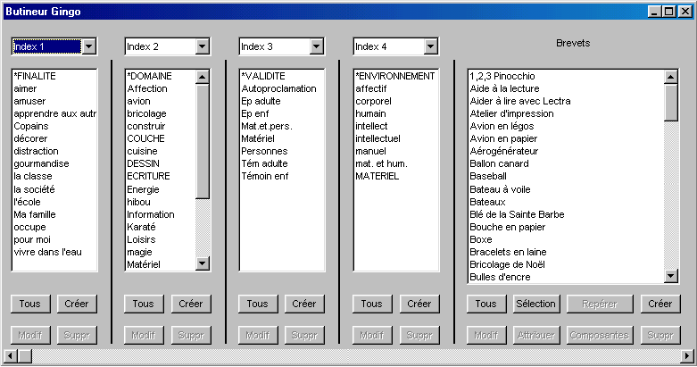Click the Brevets list scroll down arrow

[x=672, y=277]
